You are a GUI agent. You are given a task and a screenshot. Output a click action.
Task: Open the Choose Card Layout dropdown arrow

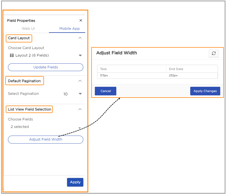click(x=80, y=55)
